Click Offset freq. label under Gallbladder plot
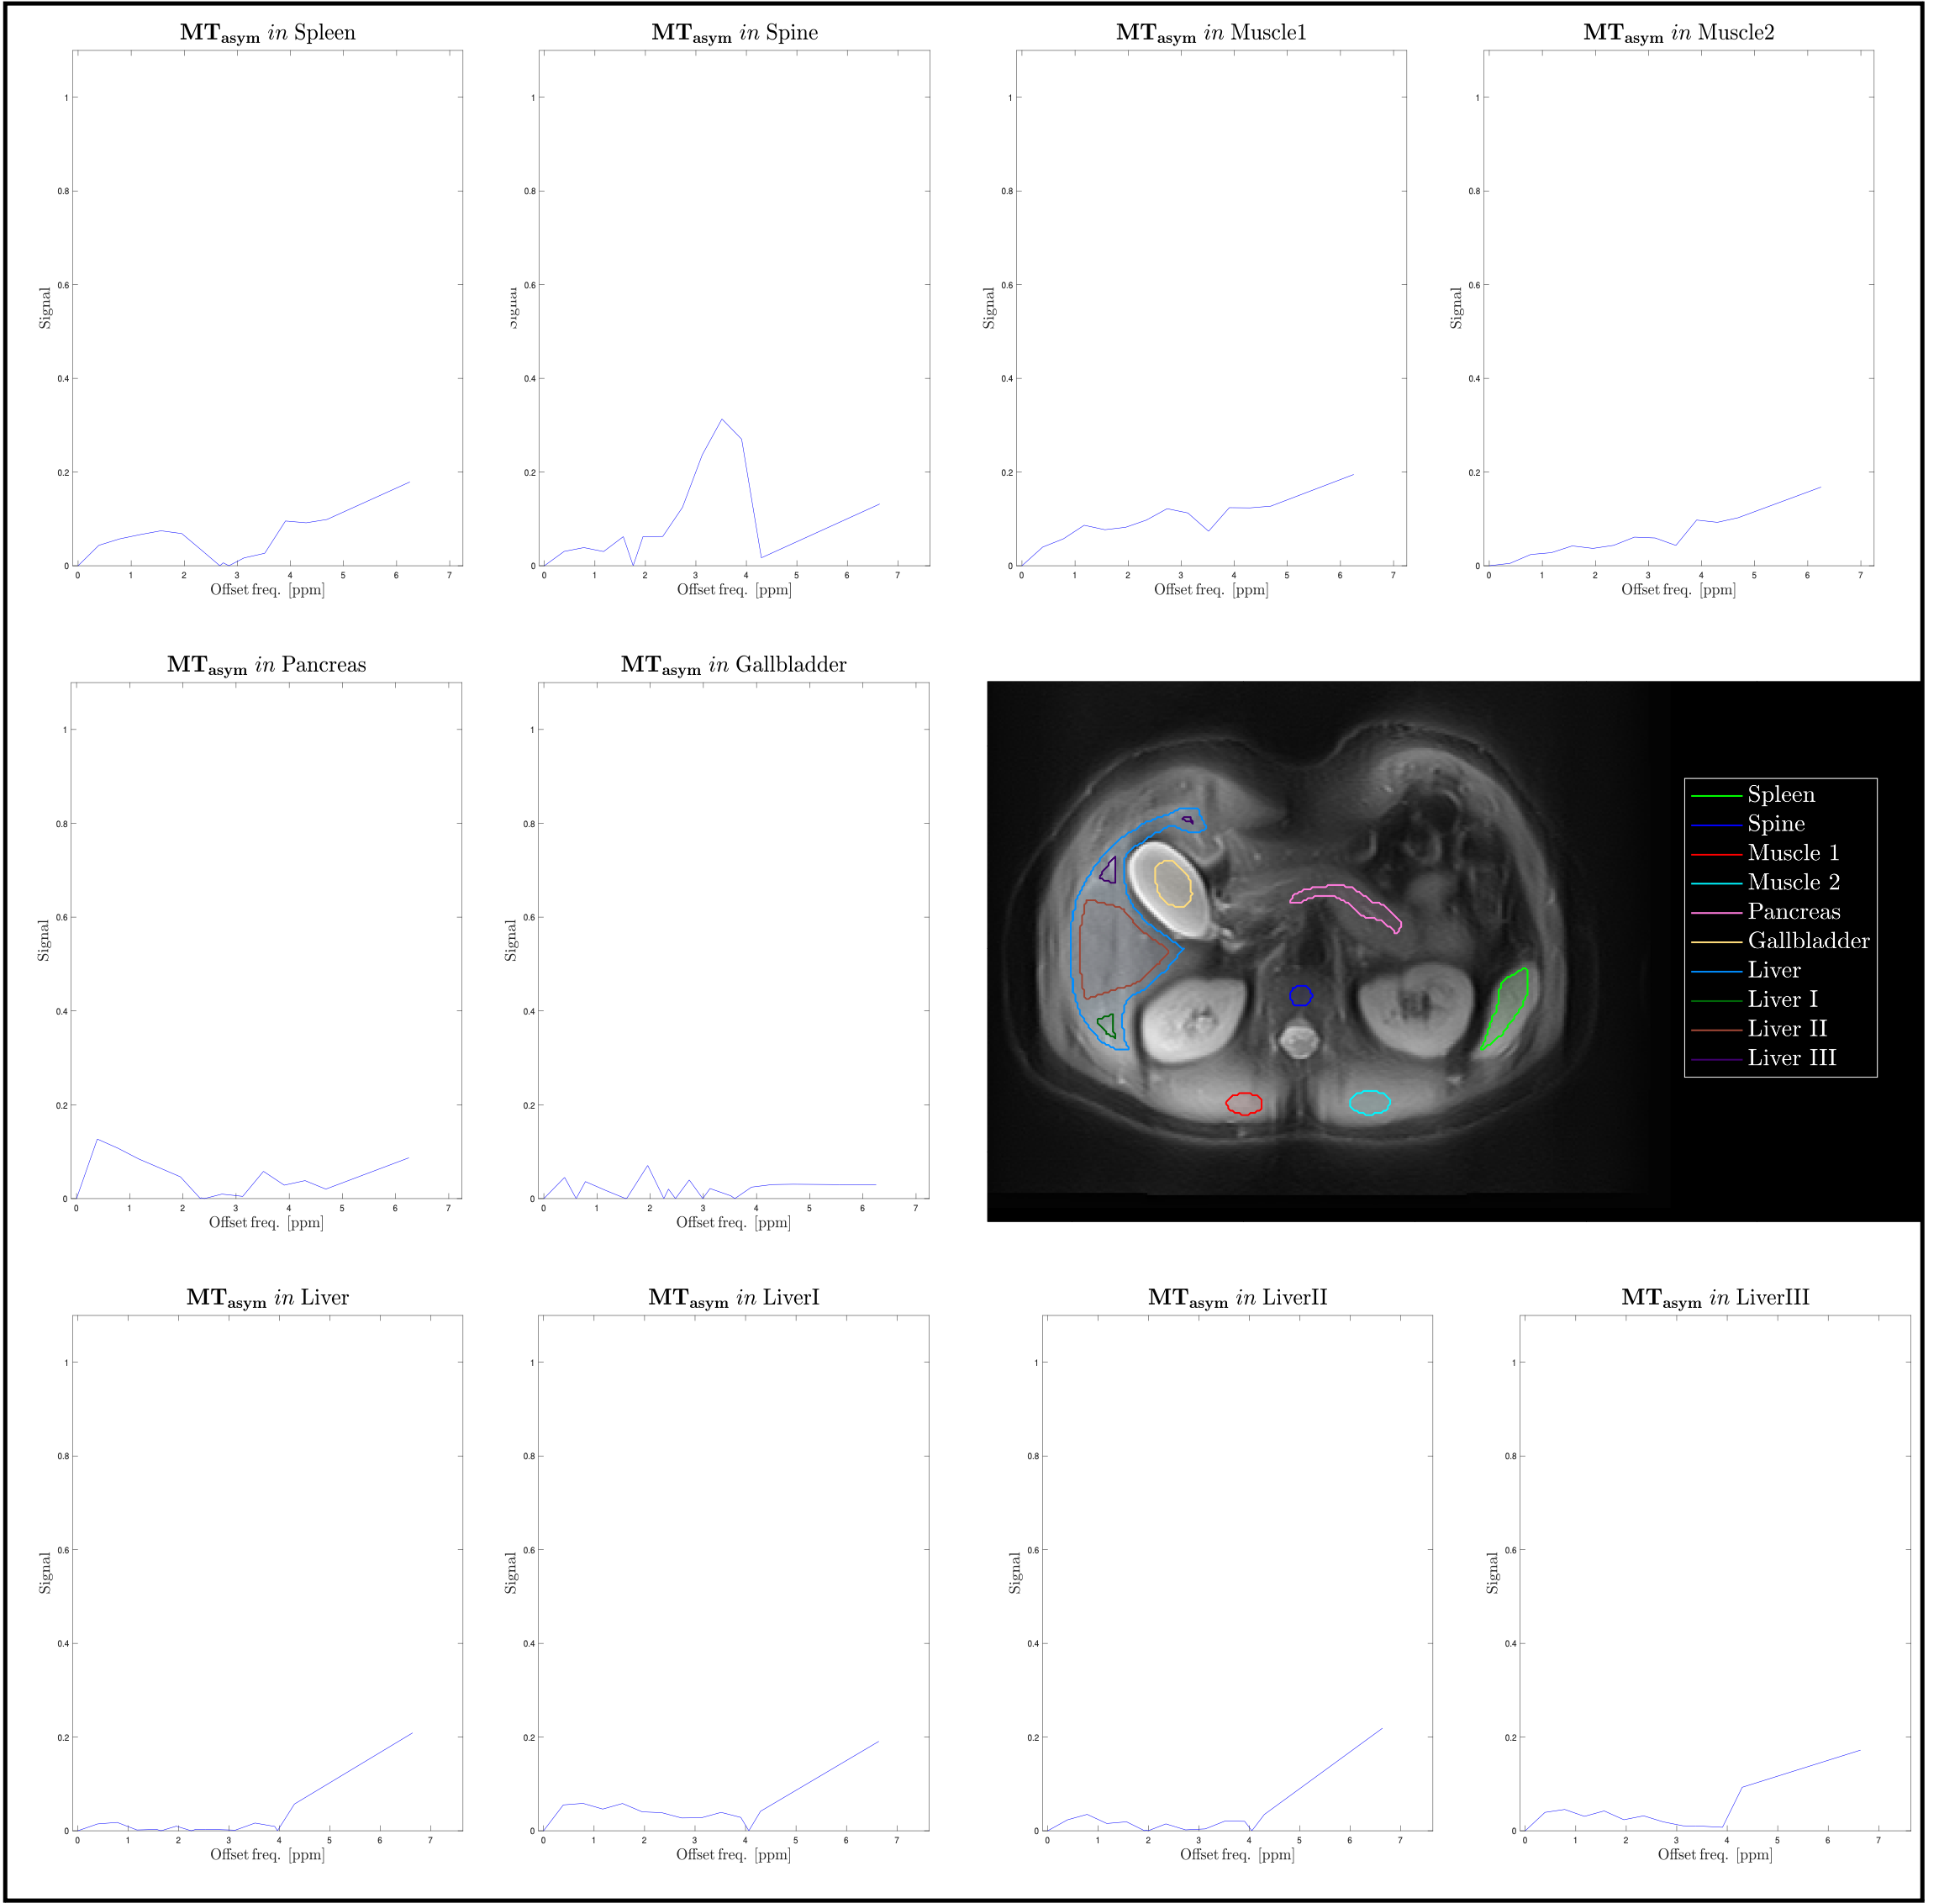This screenshot has width=1960, height=1903. click(733, 1222)
